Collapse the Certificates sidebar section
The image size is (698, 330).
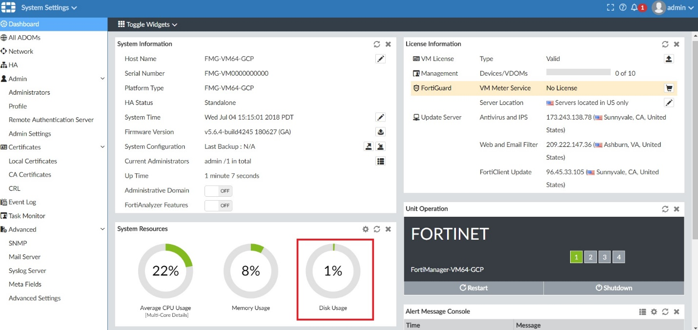102,147
